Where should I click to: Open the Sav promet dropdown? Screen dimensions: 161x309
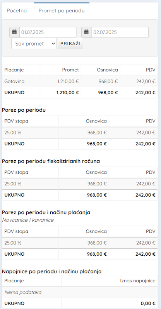(34, 44)
